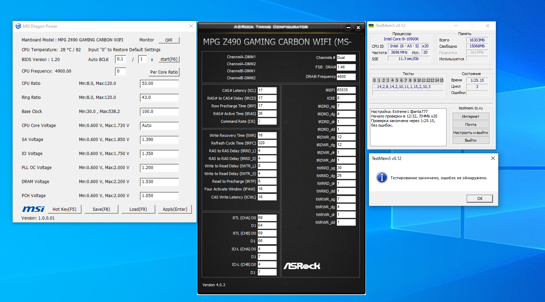Click the TestMem5 main window title icon
The image size is (545, 302).
pyautogui.click(x=371, y=26)
